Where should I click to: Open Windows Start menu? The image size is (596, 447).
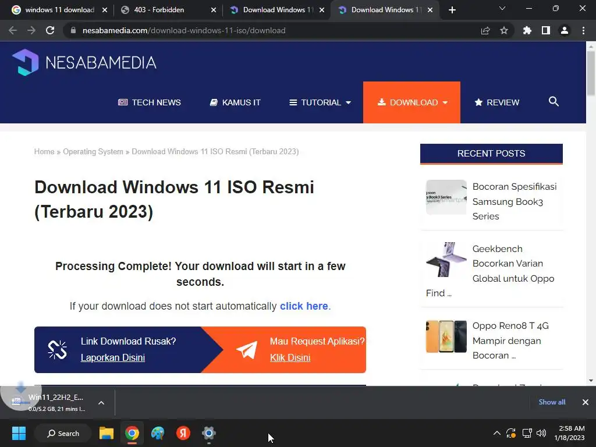coord(19,433)
